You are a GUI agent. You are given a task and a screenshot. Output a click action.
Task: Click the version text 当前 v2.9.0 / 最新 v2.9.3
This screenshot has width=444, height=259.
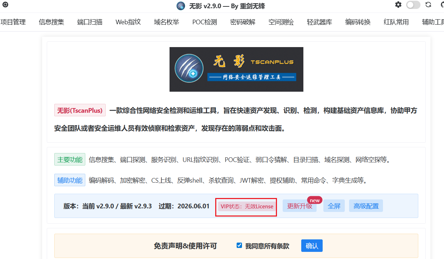point(117,206)
